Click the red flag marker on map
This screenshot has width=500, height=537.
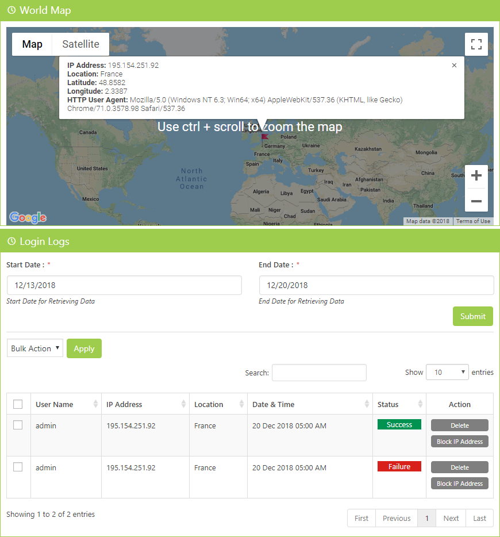click(x=264, y=137)
